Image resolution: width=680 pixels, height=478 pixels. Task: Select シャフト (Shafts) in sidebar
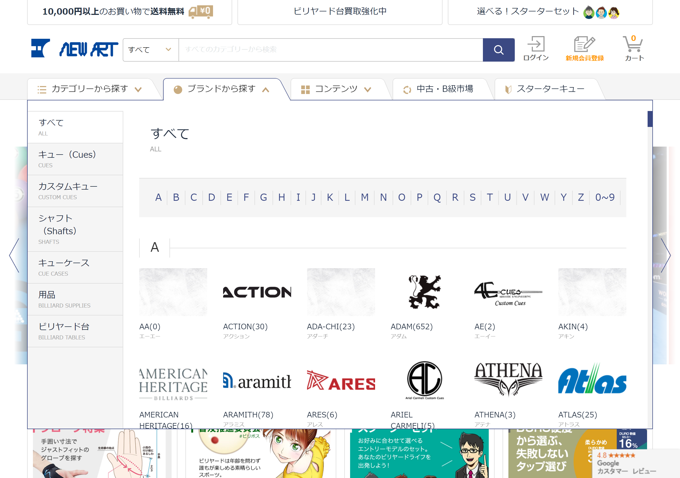[75, 229]
